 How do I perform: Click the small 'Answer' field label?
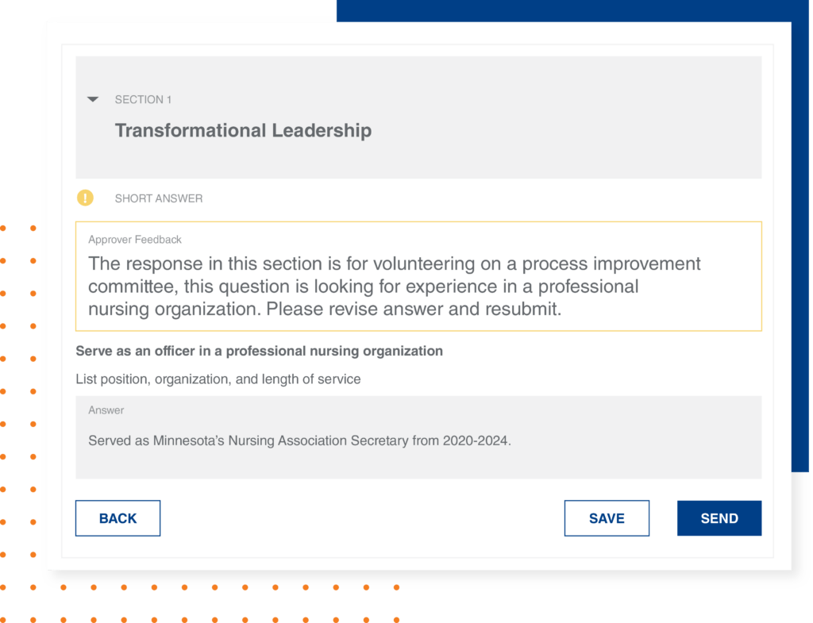coord(106,410)
